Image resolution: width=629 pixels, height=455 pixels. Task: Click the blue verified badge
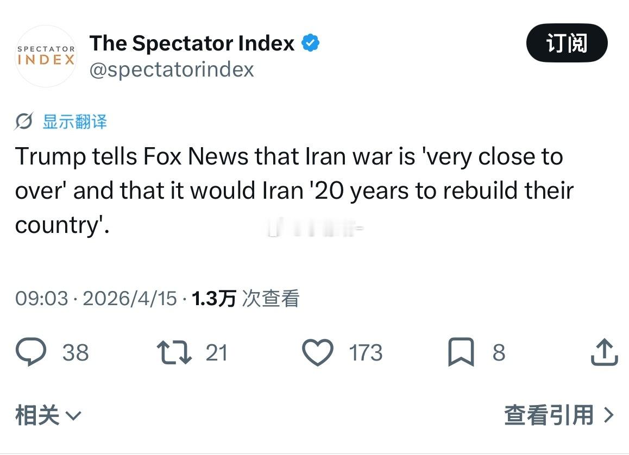click(x=310, y=43)
